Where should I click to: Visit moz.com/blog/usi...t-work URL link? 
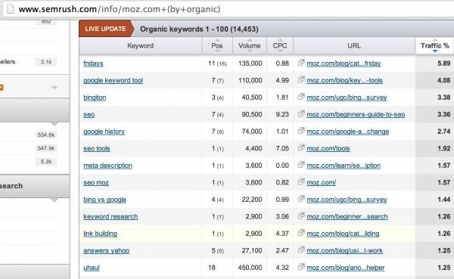click(x=344, y=250)
